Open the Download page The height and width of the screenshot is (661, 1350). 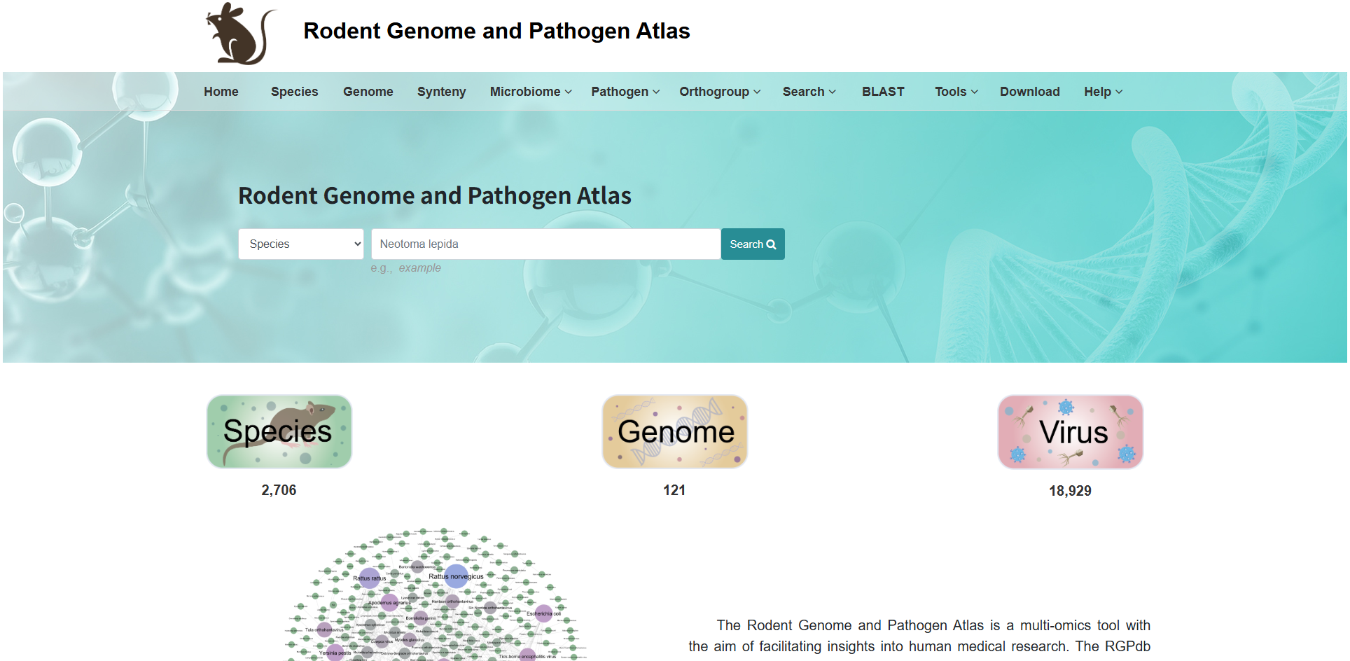point(1029,92)
